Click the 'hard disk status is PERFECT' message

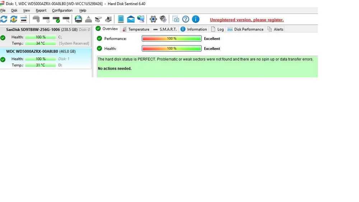[x=206, y=59]
